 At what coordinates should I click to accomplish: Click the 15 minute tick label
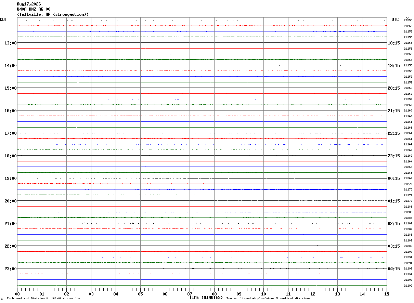point(387,294)
